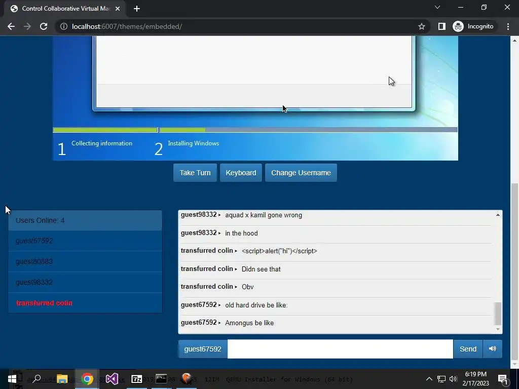Click the guest67592 username label by chat box
The image size is (519, 389).
coord(203,348)
